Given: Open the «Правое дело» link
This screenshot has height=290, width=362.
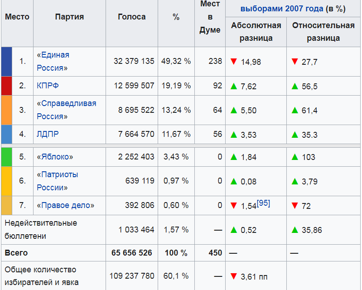Looking at the screenshot, I should coord(65,205).
